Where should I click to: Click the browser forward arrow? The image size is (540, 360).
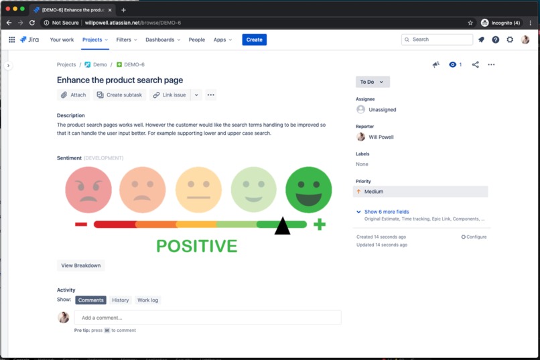pos(21,23)
